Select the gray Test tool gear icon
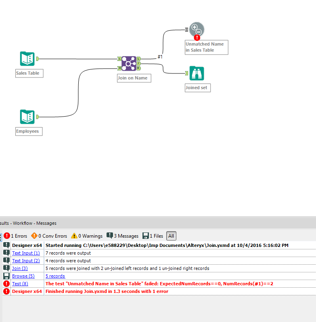 [197, 29]
